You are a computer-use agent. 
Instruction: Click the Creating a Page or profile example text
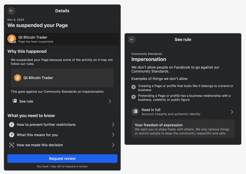pyautogui.click(x=185, y=88)
